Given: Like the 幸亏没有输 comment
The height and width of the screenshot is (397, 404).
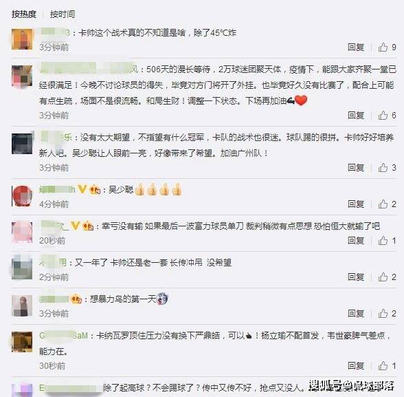Looking at the screenshot, I should coord(383,241).
